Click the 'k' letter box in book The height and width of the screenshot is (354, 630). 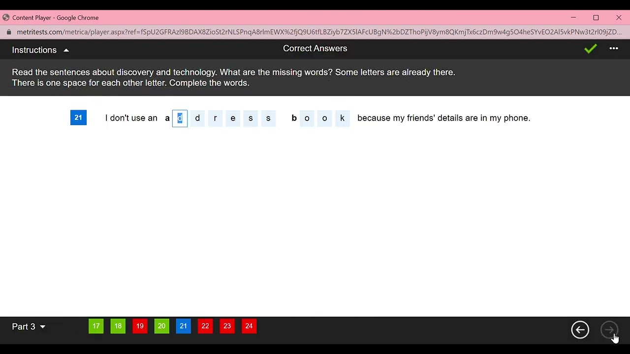click(x=342, y=118)
